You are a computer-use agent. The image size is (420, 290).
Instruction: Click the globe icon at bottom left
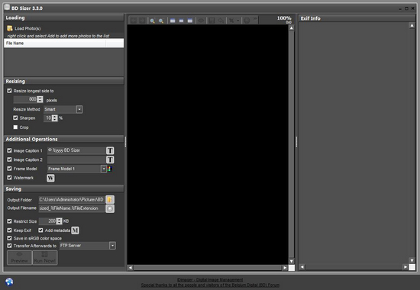click(9, 282)
